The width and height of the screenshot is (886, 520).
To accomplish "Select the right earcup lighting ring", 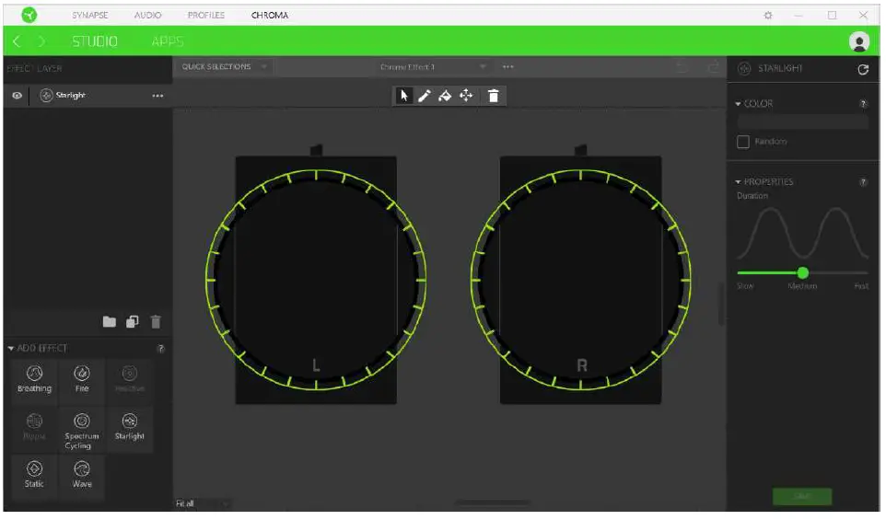I will [x=581, y=279].
